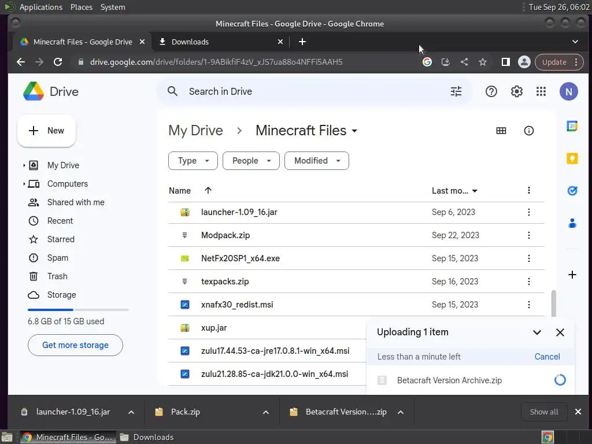Open the Modified filter dropdown

pyautogui.click(x=317, y=161)
